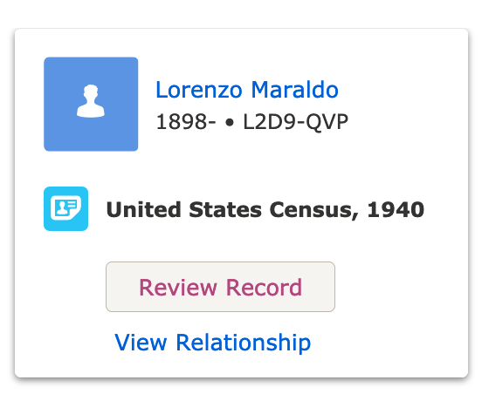Click the first name Lorenzo
The height and width of the screenshot is (394, 482).
pyautogui.click(x=199, y=90)
